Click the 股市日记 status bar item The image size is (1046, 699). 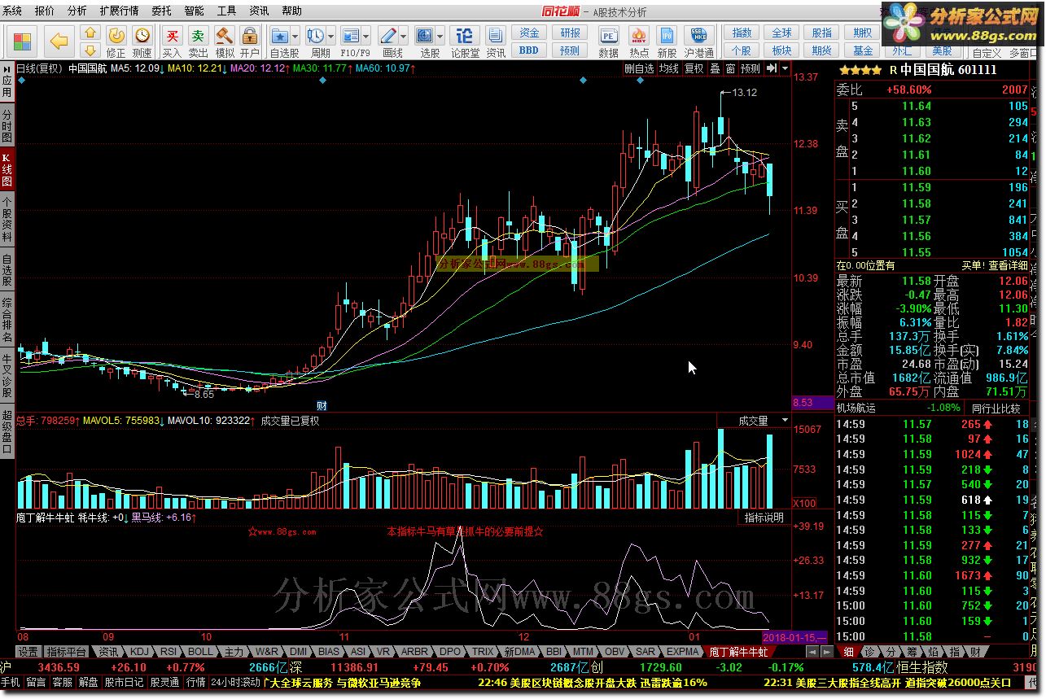click(125, 682)
